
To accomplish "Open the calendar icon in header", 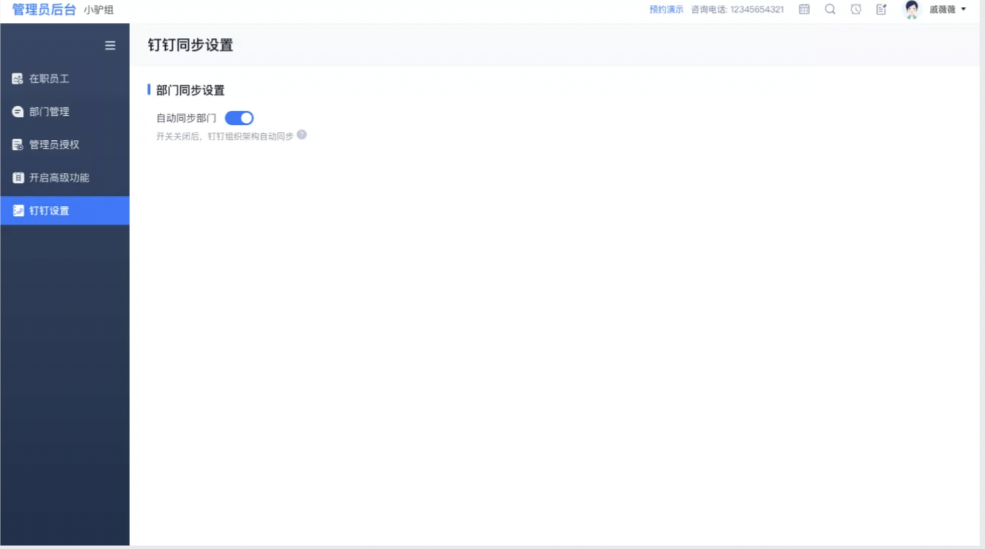I will click(804, 9).
